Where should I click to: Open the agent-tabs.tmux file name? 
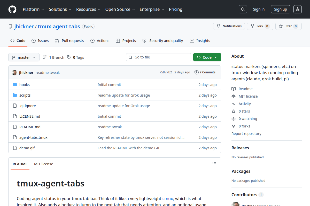33,138
